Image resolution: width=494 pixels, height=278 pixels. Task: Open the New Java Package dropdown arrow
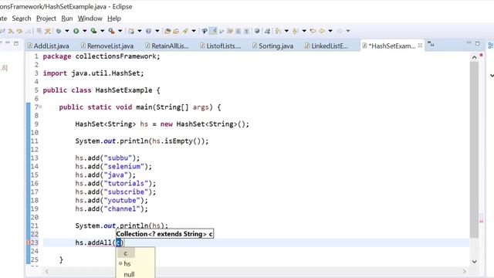[140, 31]
